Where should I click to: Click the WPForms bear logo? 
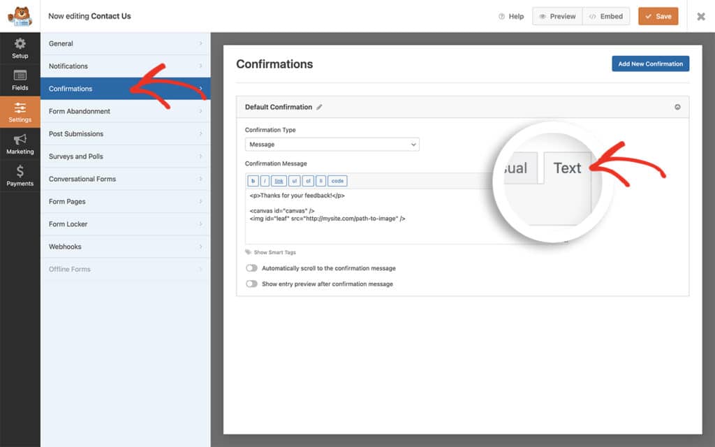pos(20,17)
